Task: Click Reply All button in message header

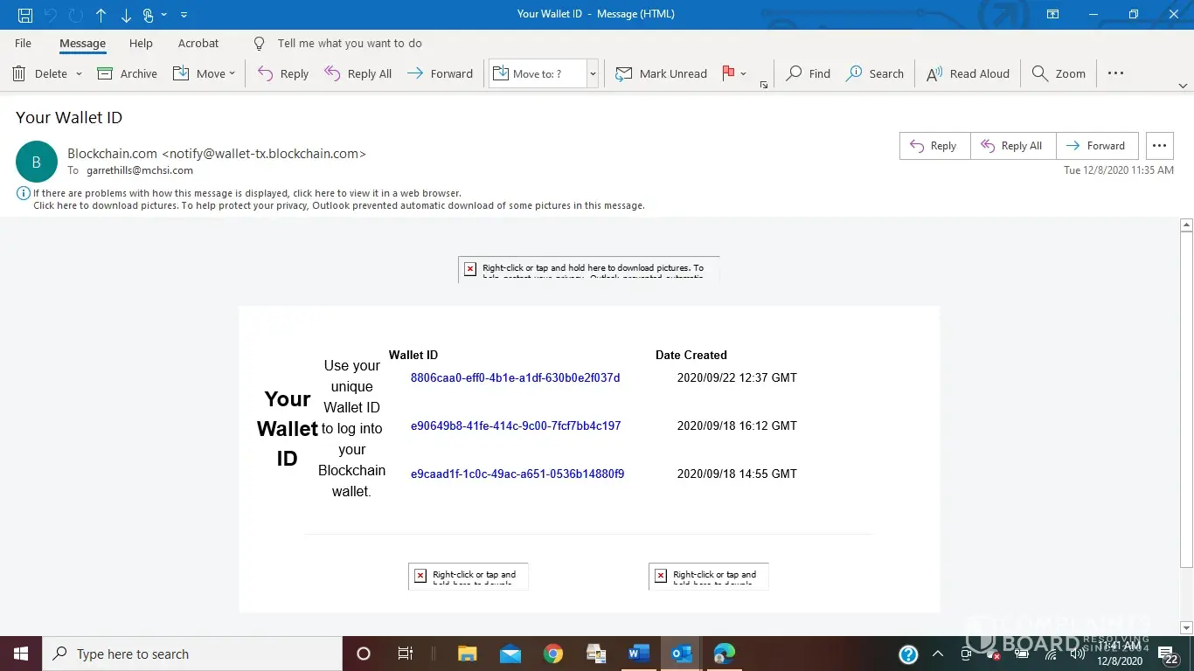Action: (x=1012, y=146)
